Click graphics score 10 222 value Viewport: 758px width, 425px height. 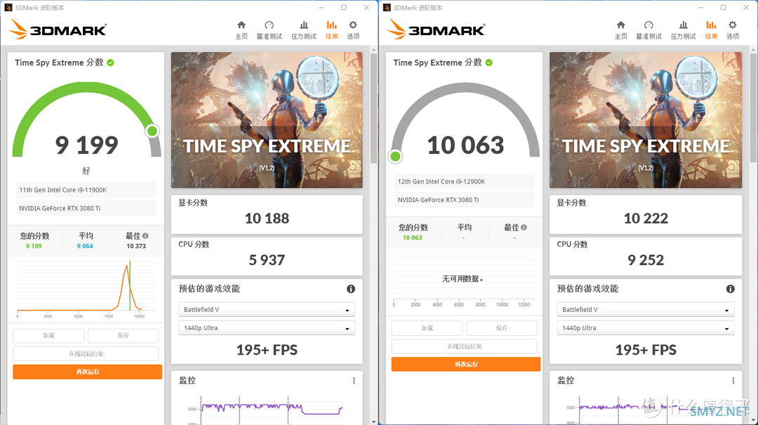pyautogui.click(x=646, y=218)
